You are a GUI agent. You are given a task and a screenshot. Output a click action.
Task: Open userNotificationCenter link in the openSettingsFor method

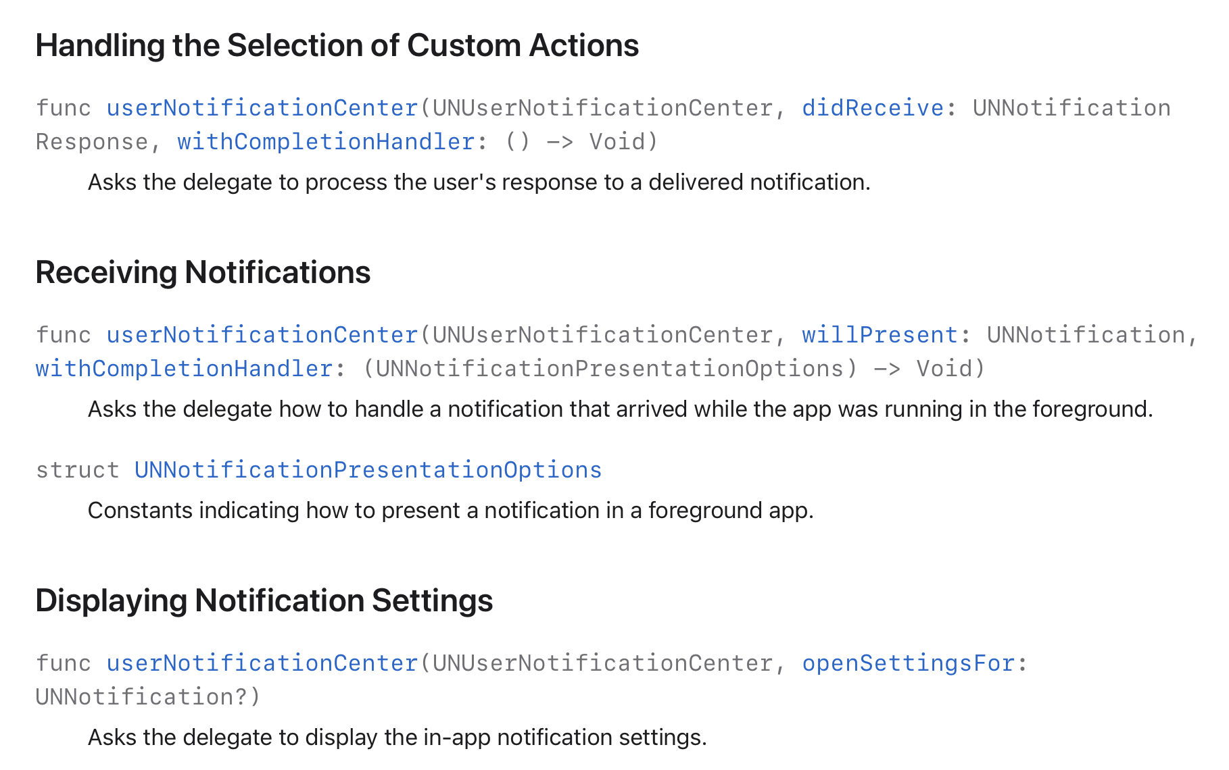tap(263, 663)
